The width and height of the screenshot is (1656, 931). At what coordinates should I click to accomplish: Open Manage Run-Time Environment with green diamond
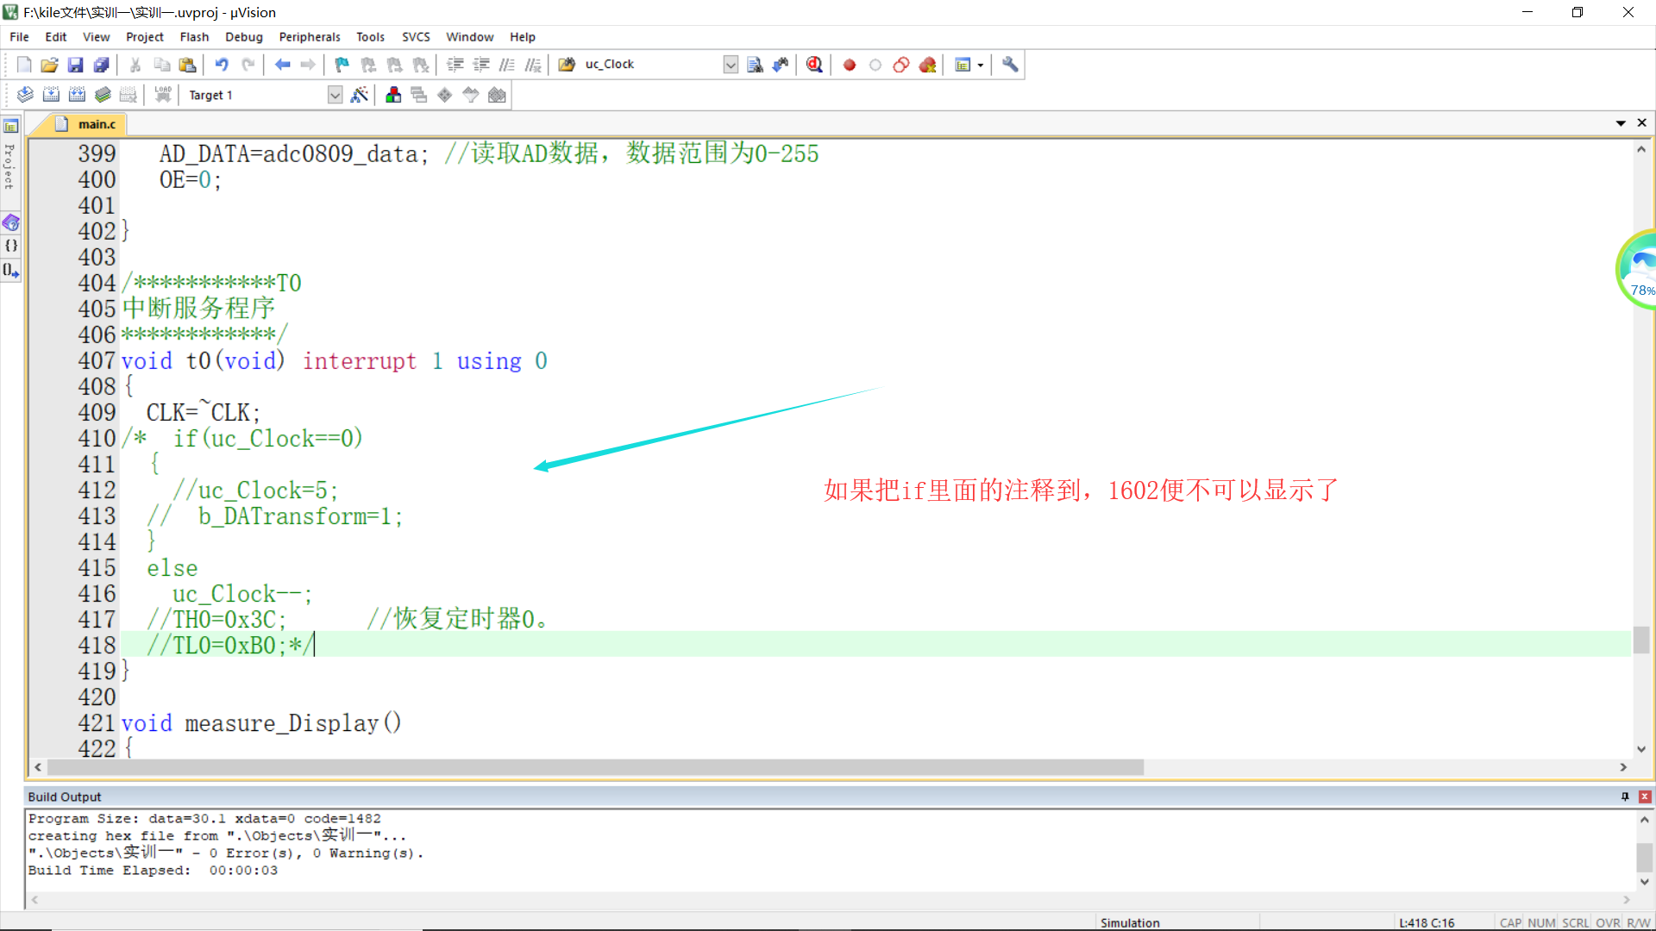445,95
